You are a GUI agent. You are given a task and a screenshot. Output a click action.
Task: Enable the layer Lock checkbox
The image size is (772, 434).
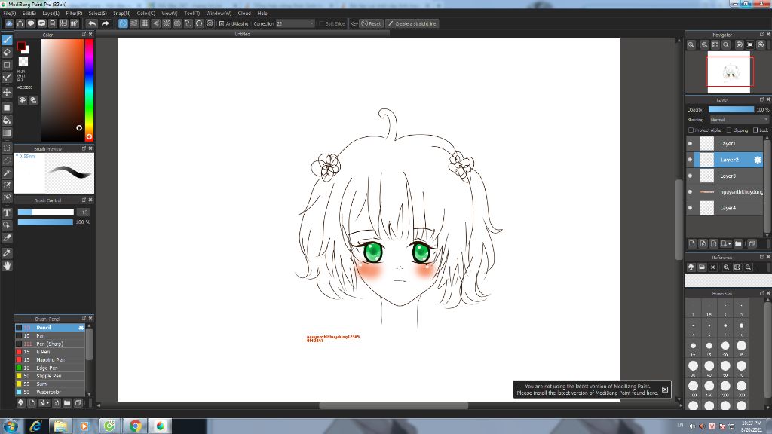tap(755, 130)
